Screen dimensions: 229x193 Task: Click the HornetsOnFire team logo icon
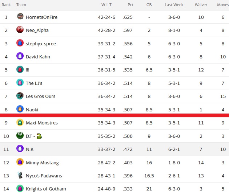[20, 16]
